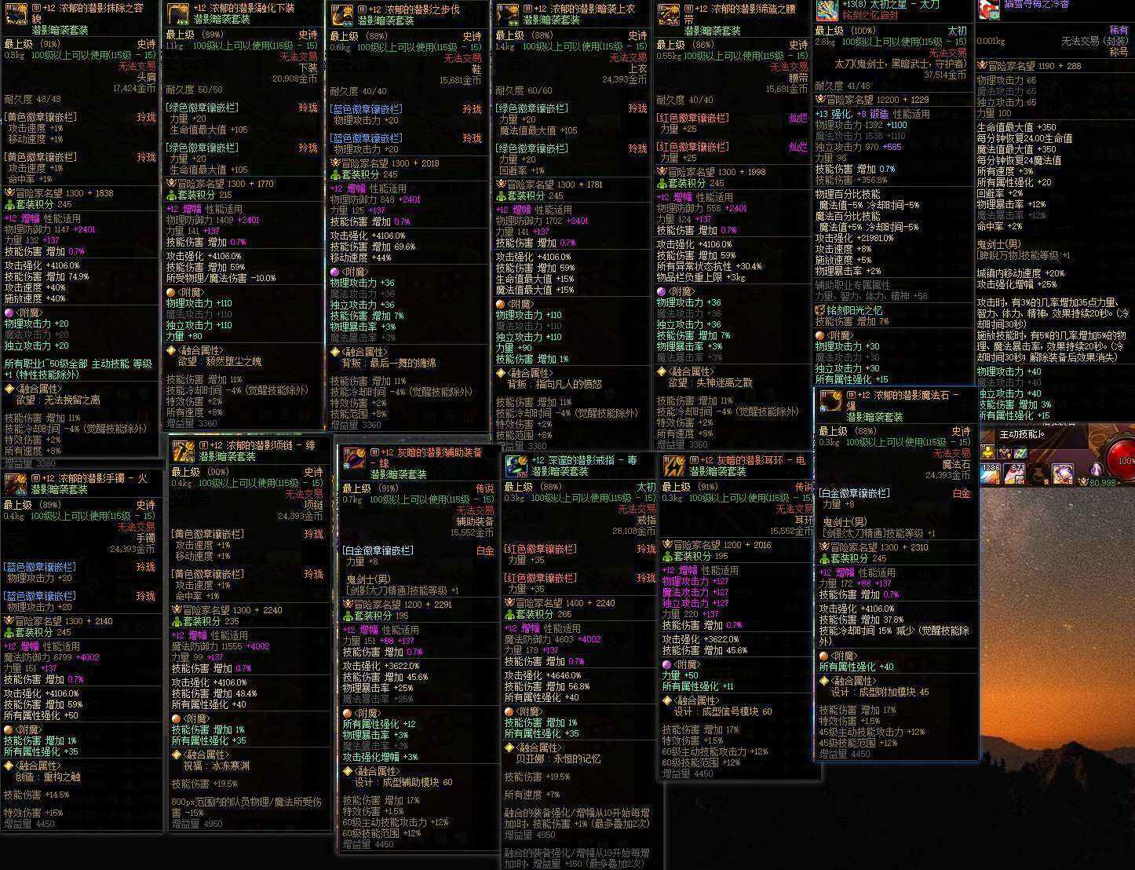The image size is (1135, 870).
Task: Click the 辅助装备 sub-equipment item icon
Action: (x=355, y=458)
